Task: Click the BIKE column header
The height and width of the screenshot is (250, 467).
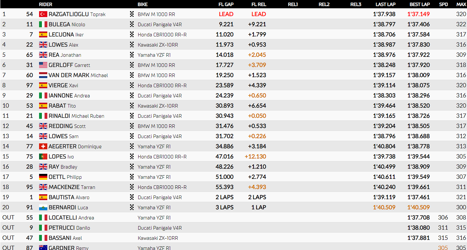Action: point(143,4)
